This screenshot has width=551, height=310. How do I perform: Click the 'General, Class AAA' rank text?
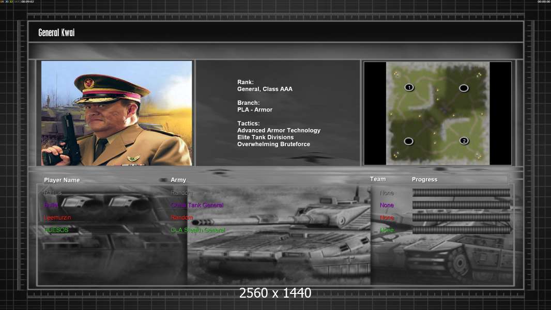(x=265, y=89)
